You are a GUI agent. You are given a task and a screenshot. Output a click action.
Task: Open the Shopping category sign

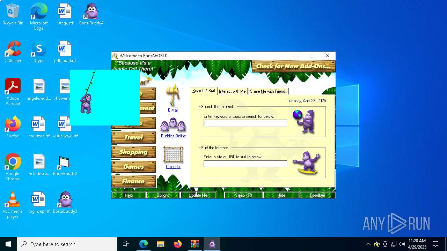[x=133, y=152]
